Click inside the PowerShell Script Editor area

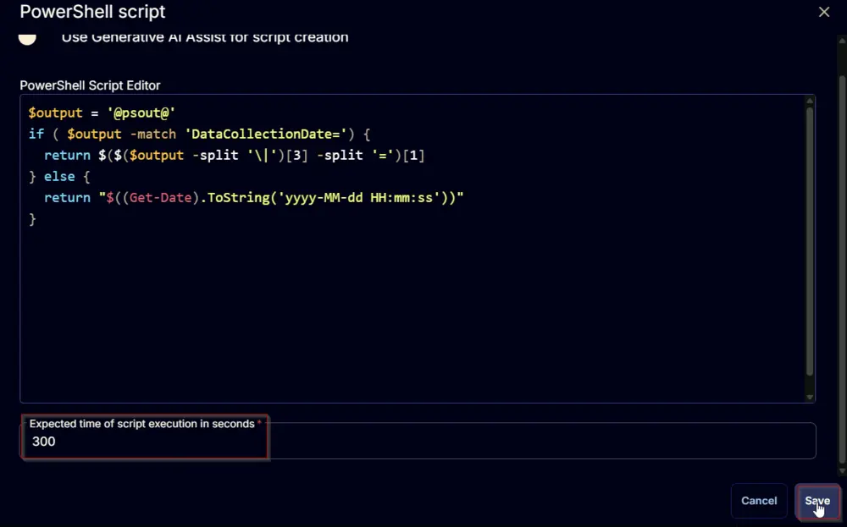(x=413, y=248)
